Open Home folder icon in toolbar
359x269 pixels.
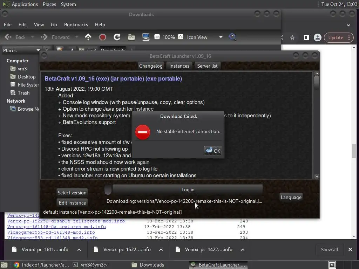point(131,37)
